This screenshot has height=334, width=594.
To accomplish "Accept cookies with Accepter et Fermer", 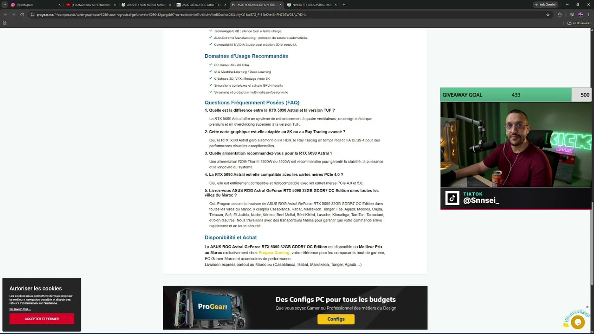I will click(x=42, y=319).
